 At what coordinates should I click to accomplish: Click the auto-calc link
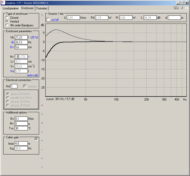point(33,75)
